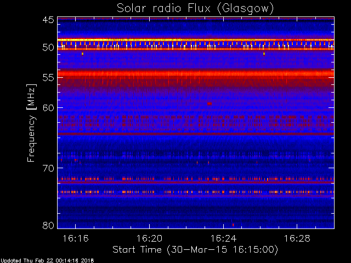This screenshot has width=351, height=263.
Task: Click the 'Updated Thu Feb 22' timestamp text
Action: coord(47,261)
